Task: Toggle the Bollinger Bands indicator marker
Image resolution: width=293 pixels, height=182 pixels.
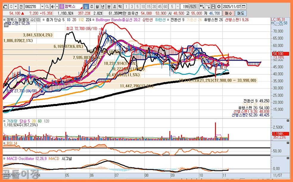Action: tap(94, 20)
